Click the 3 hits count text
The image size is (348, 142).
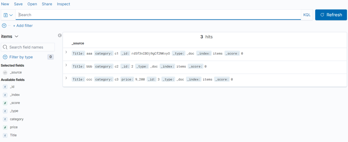206,37
